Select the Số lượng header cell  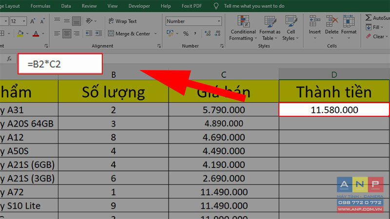click(x=114, y=91)
